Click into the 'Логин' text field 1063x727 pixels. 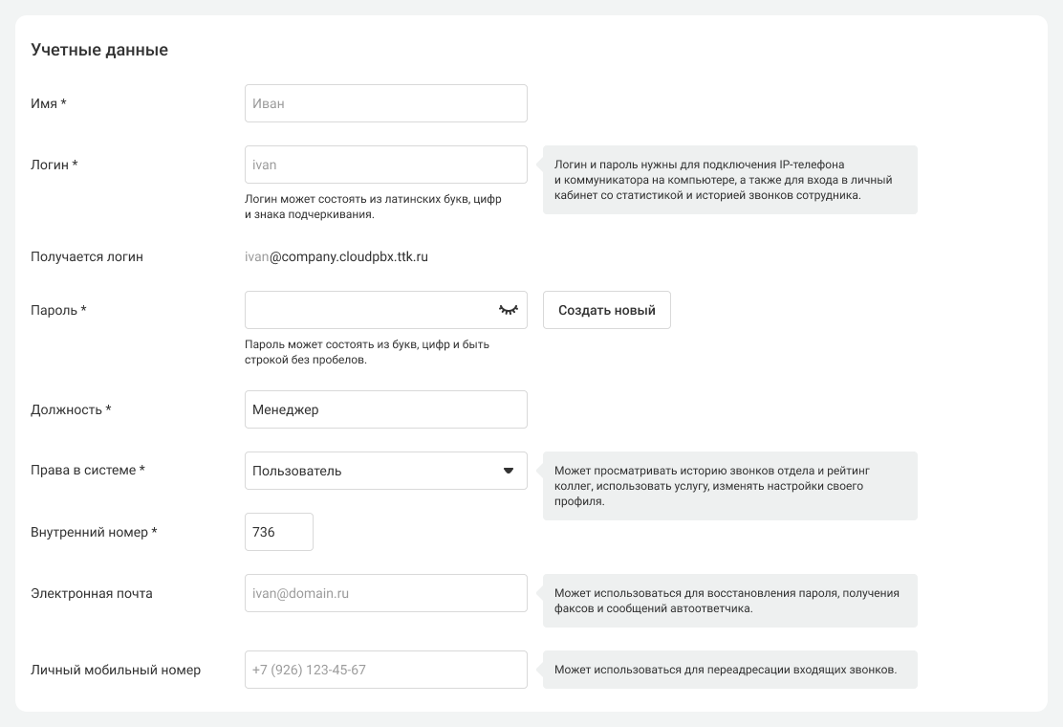pyautogui.click(x=386, y=165)
